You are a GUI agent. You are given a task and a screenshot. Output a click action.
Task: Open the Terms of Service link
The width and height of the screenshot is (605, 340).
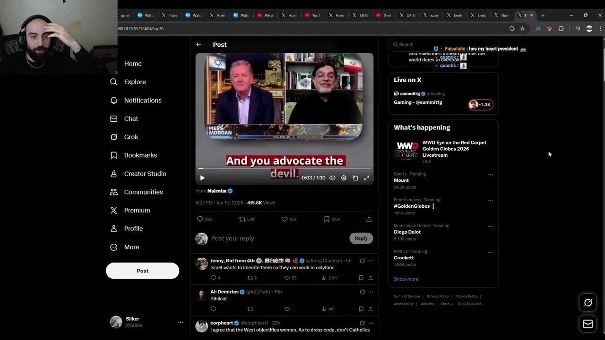pyautogui.click(x=406, y=297)
